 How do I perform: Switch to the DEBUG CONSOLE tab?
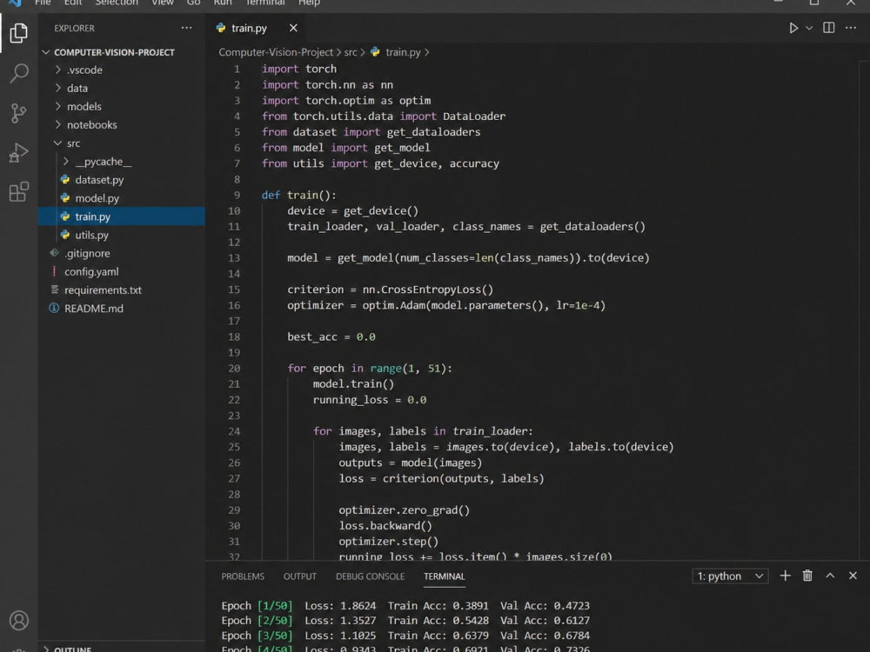370,576
